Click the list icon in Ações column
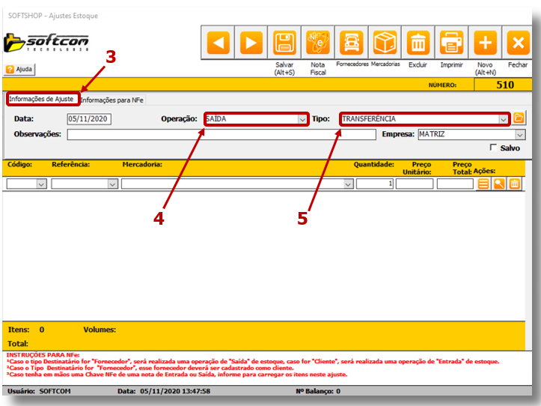Viewport: 541px width, 406px height. (484, 184)
